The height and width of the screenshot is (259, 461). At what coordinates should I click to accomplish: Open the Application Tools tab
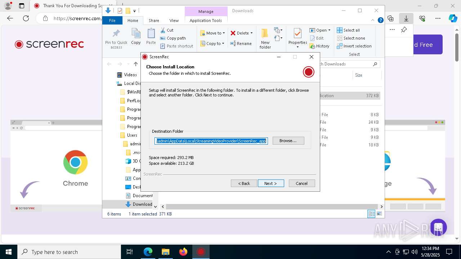(206, 21)
